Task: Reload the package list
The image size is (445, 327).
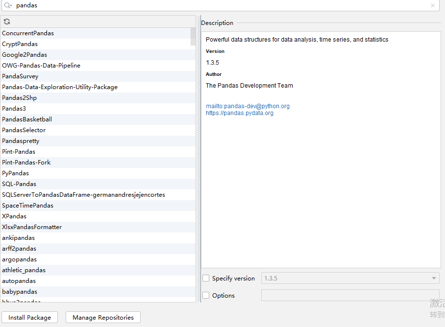Action: coord(7,22)
